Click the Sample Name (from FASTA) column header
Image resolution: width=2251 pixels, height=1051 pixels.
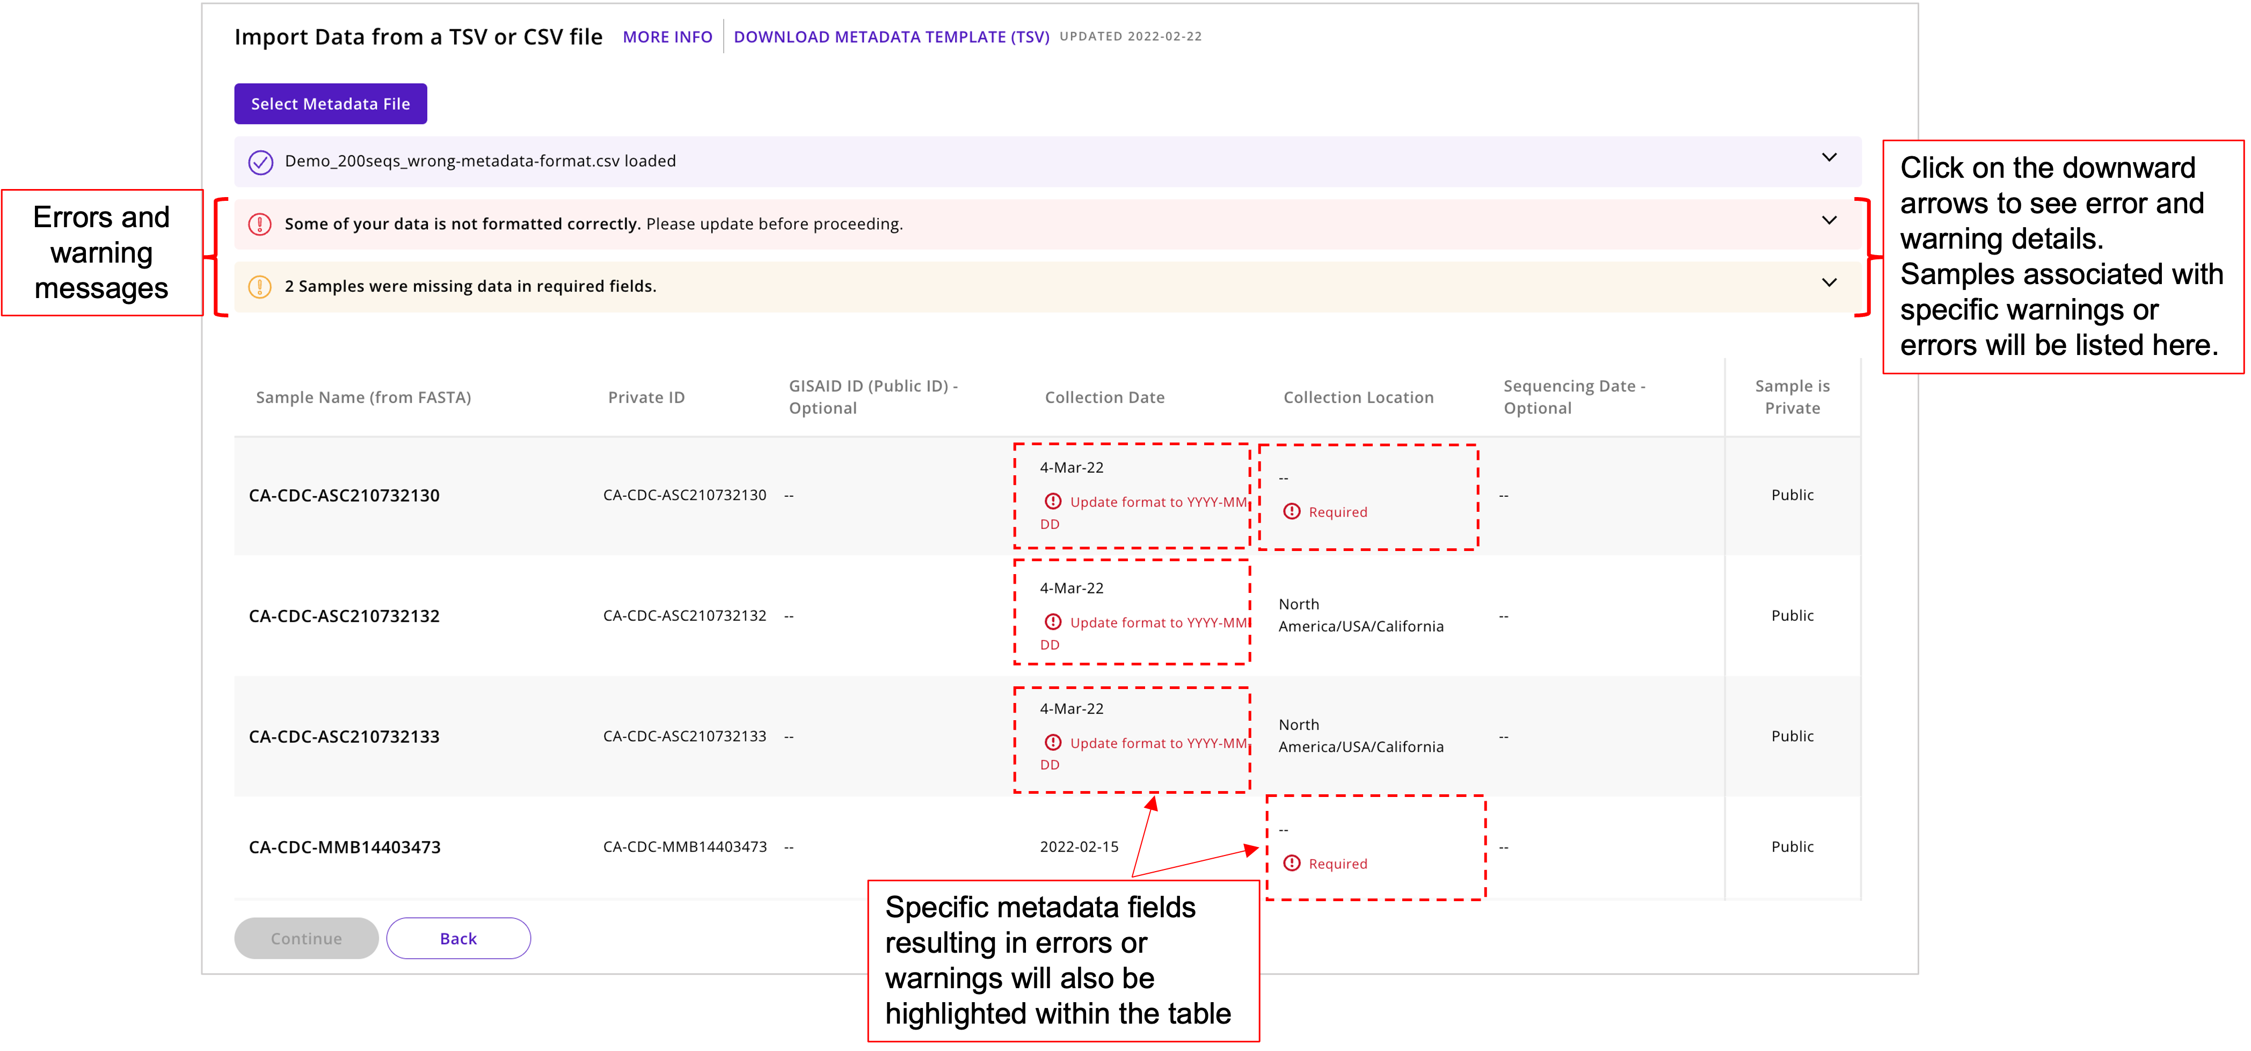tap(363, 397)
